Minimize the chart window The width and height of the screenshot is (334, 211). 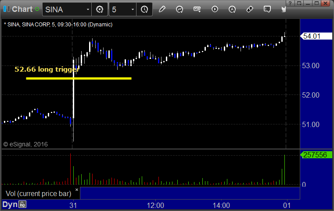(308, 3)
